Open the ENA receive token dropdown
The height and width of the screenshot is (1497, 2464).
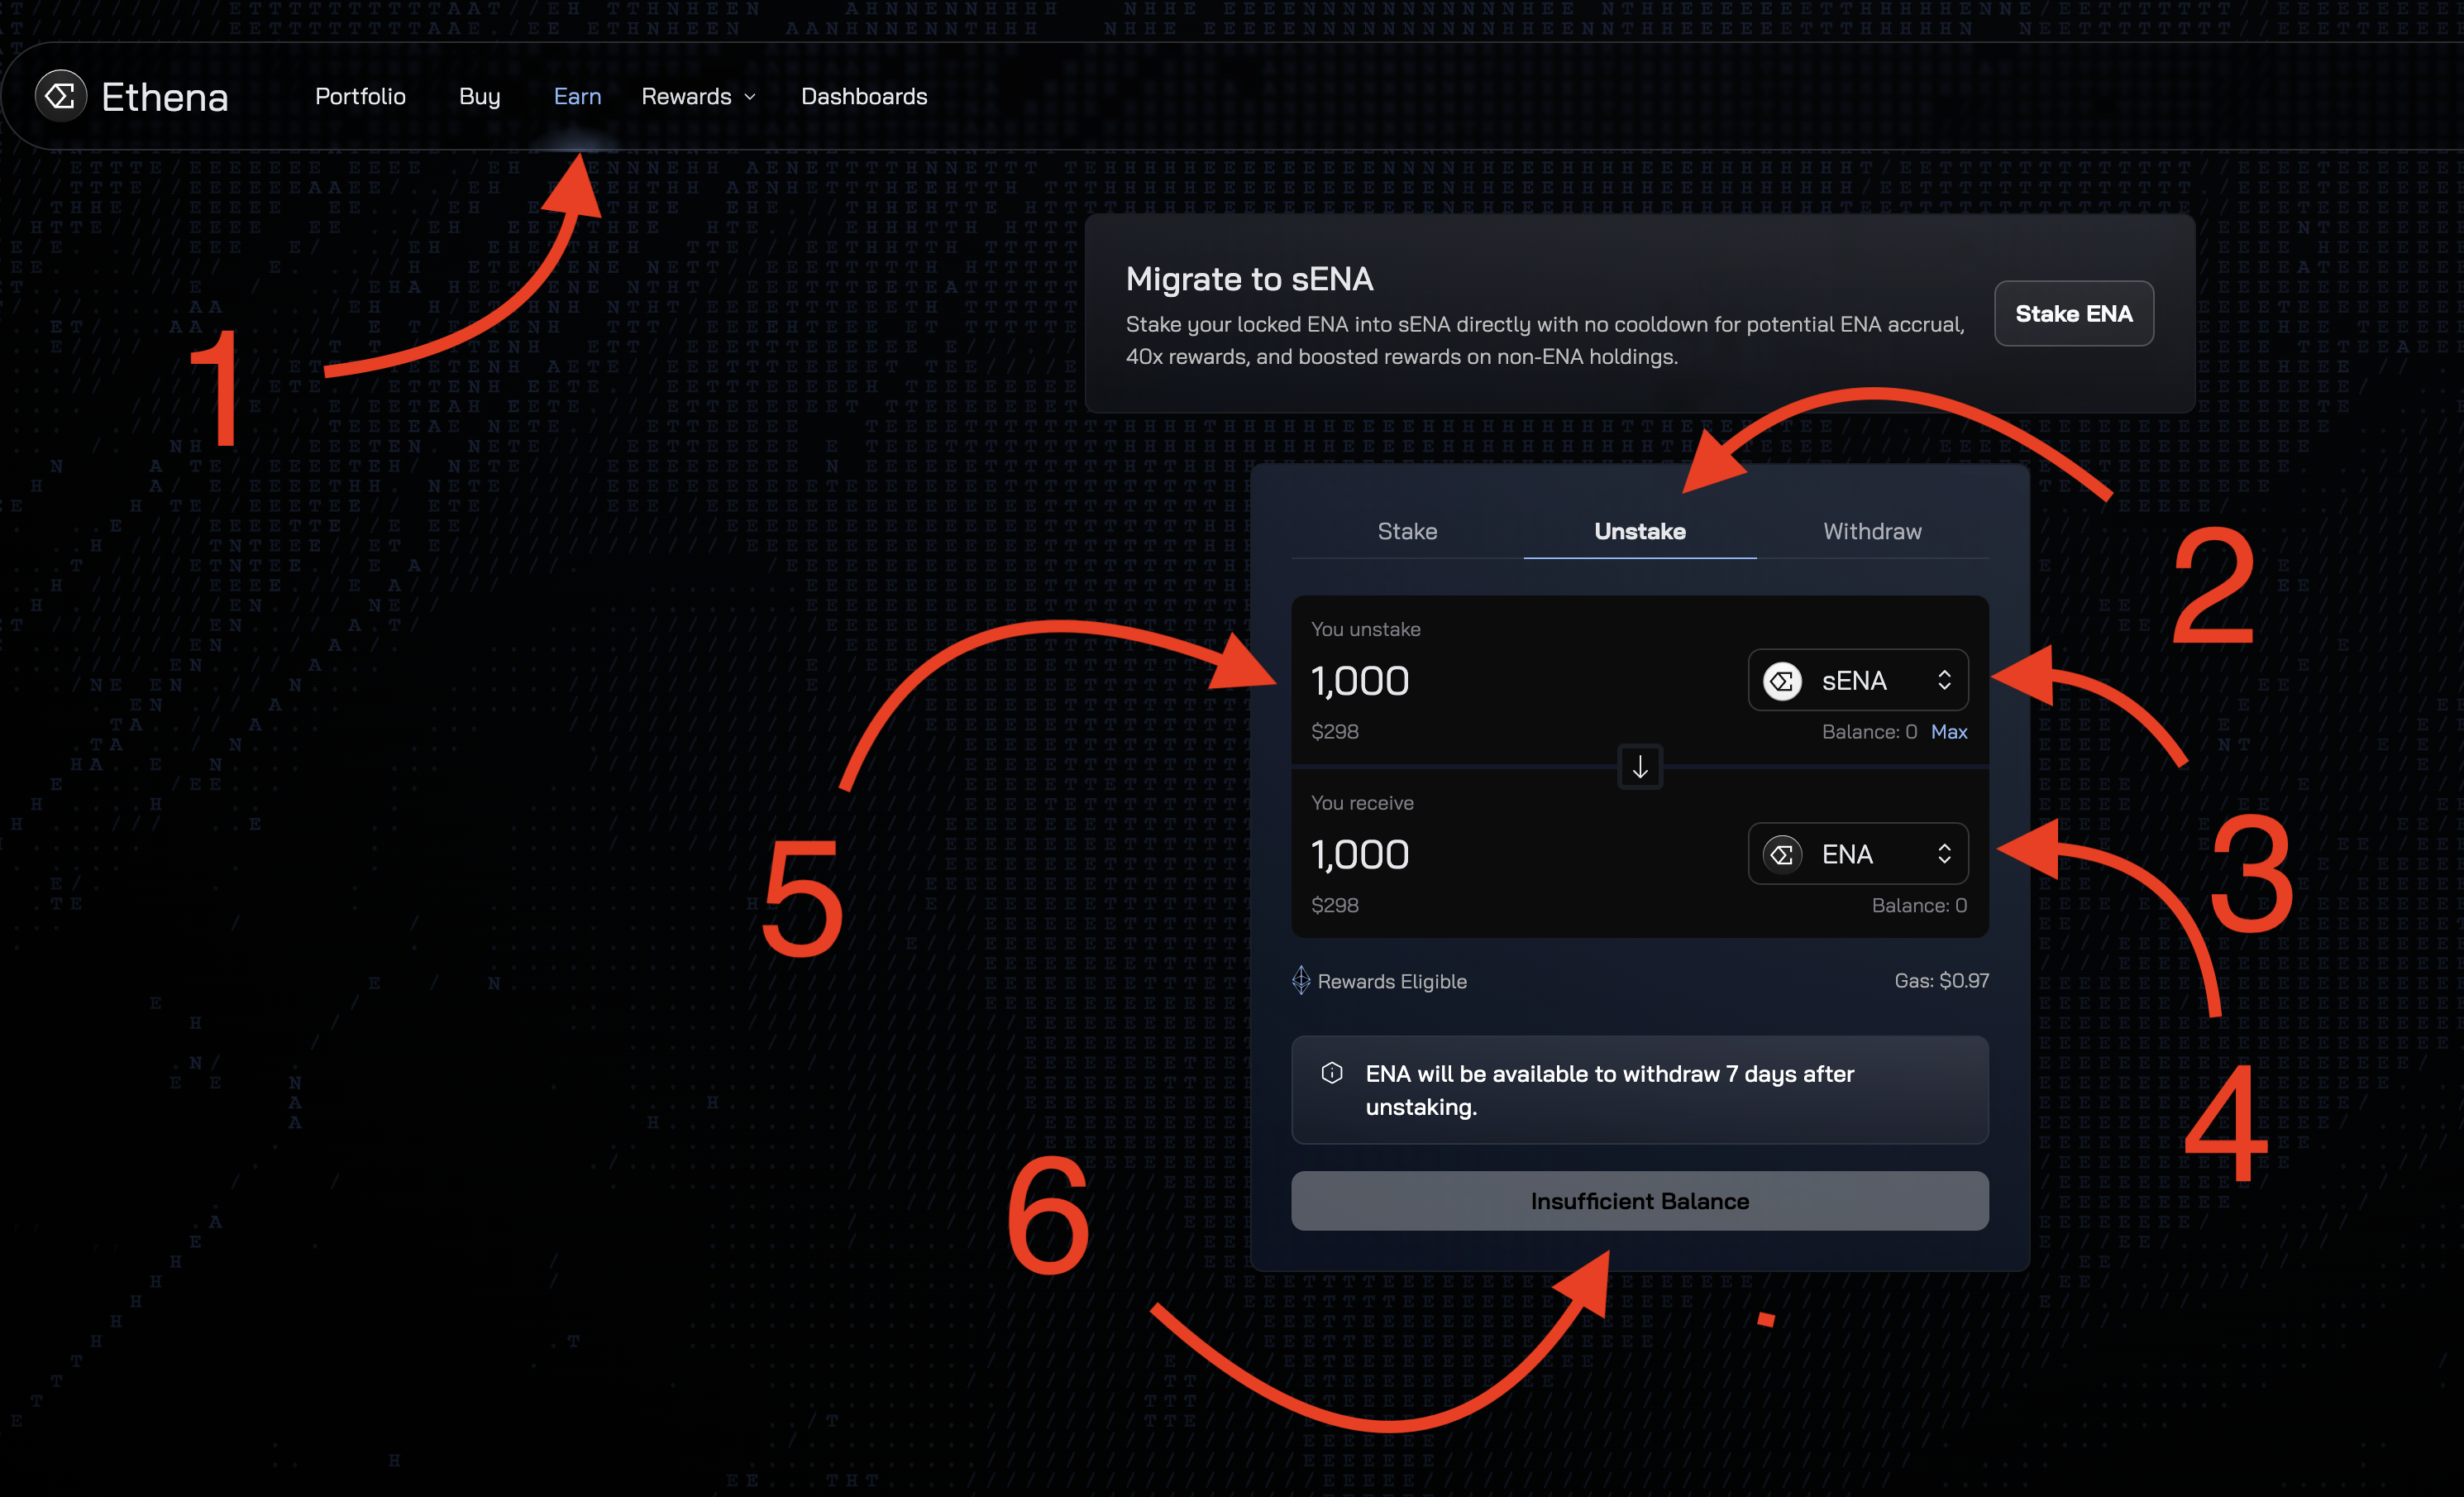pyautogui.click(x=1858, y=853)
